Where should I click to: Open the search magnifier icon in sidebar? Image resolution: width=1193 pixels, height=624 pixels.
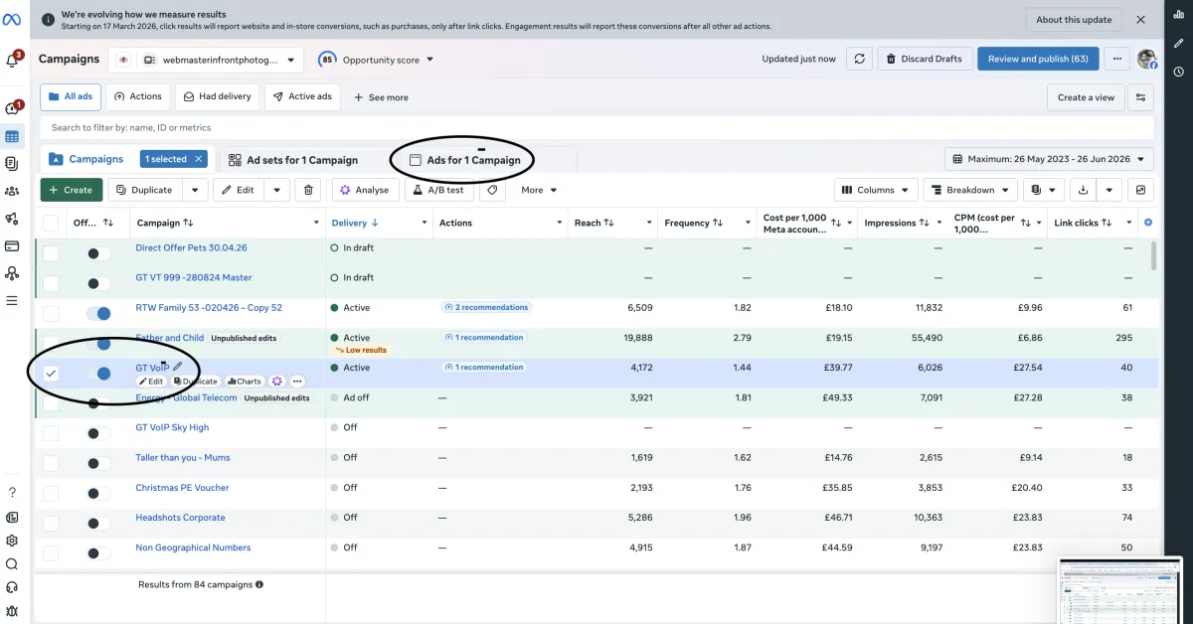[x=12, y=564]
